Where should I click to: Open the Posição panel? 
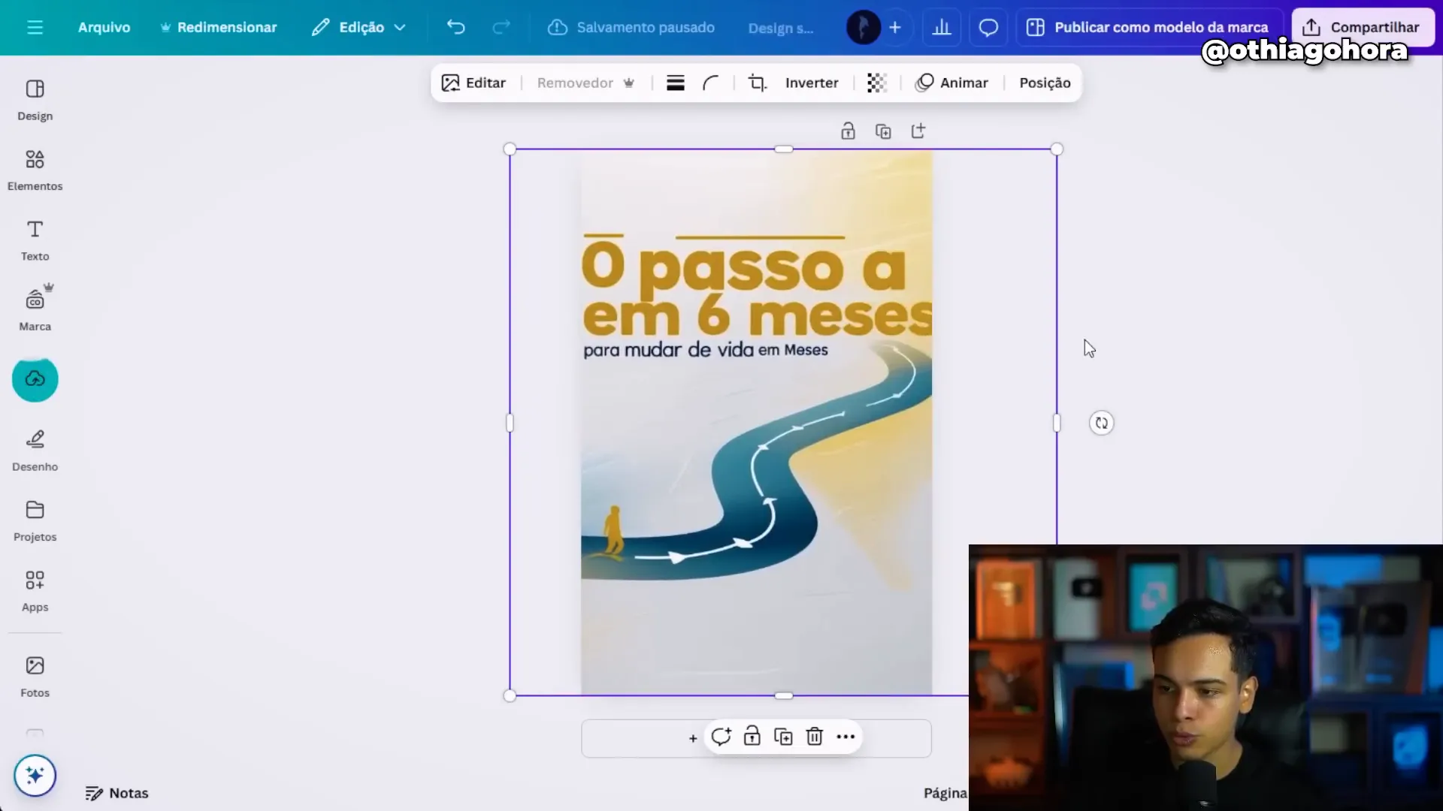point(1045,83)
